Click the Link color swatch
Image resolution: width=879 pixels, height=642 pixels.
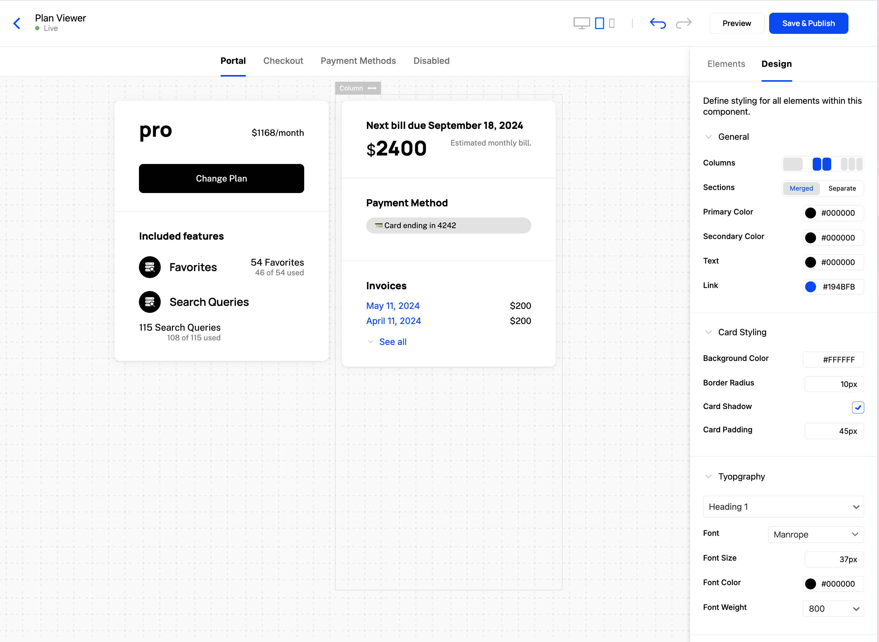(811, 287)
